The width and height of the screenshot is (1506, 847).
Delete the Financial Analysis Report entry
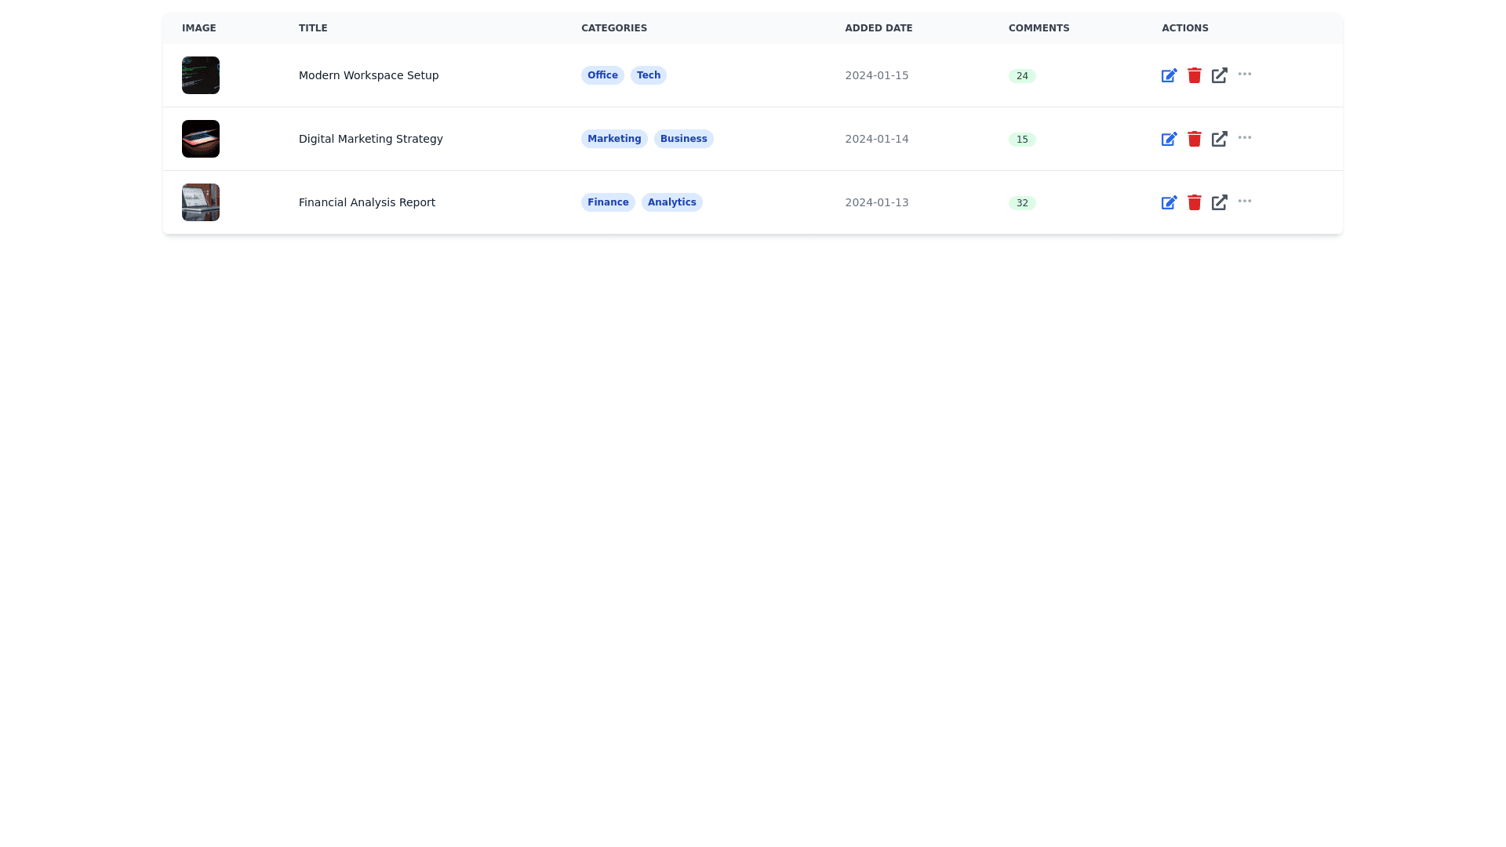[1194, 202]
